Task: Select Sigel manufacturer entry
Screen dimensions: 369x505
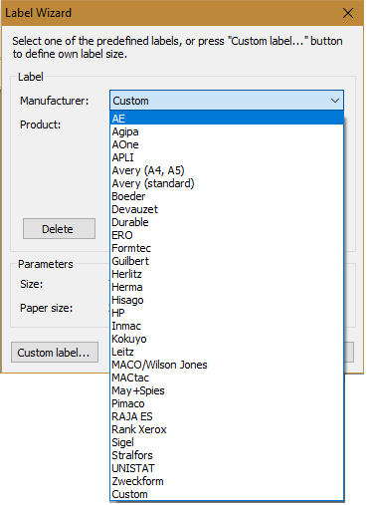Action: point(227,442)
